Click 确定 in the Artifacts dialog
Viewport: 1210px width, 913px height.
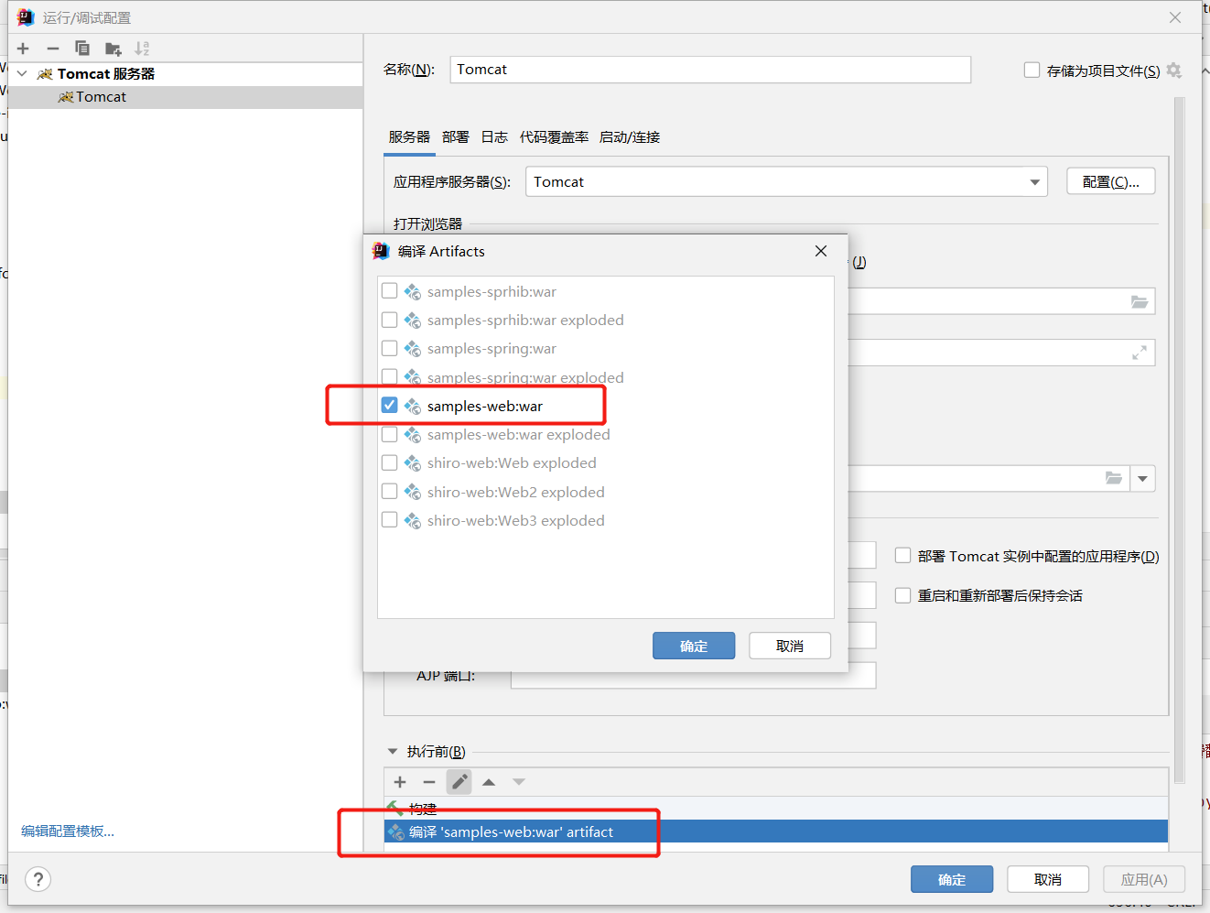[x=694, y=646]
